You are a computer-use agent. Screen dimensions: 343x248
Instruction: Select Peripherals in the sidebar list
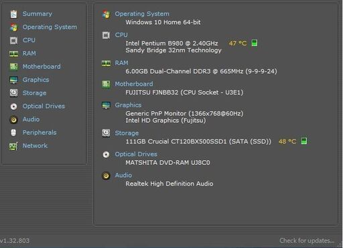[x=40, y=133]
